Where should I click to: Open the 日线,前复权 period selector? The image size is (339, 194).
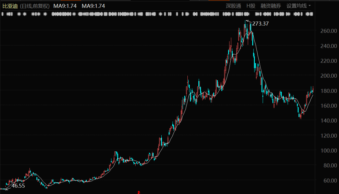coord(35,6)
